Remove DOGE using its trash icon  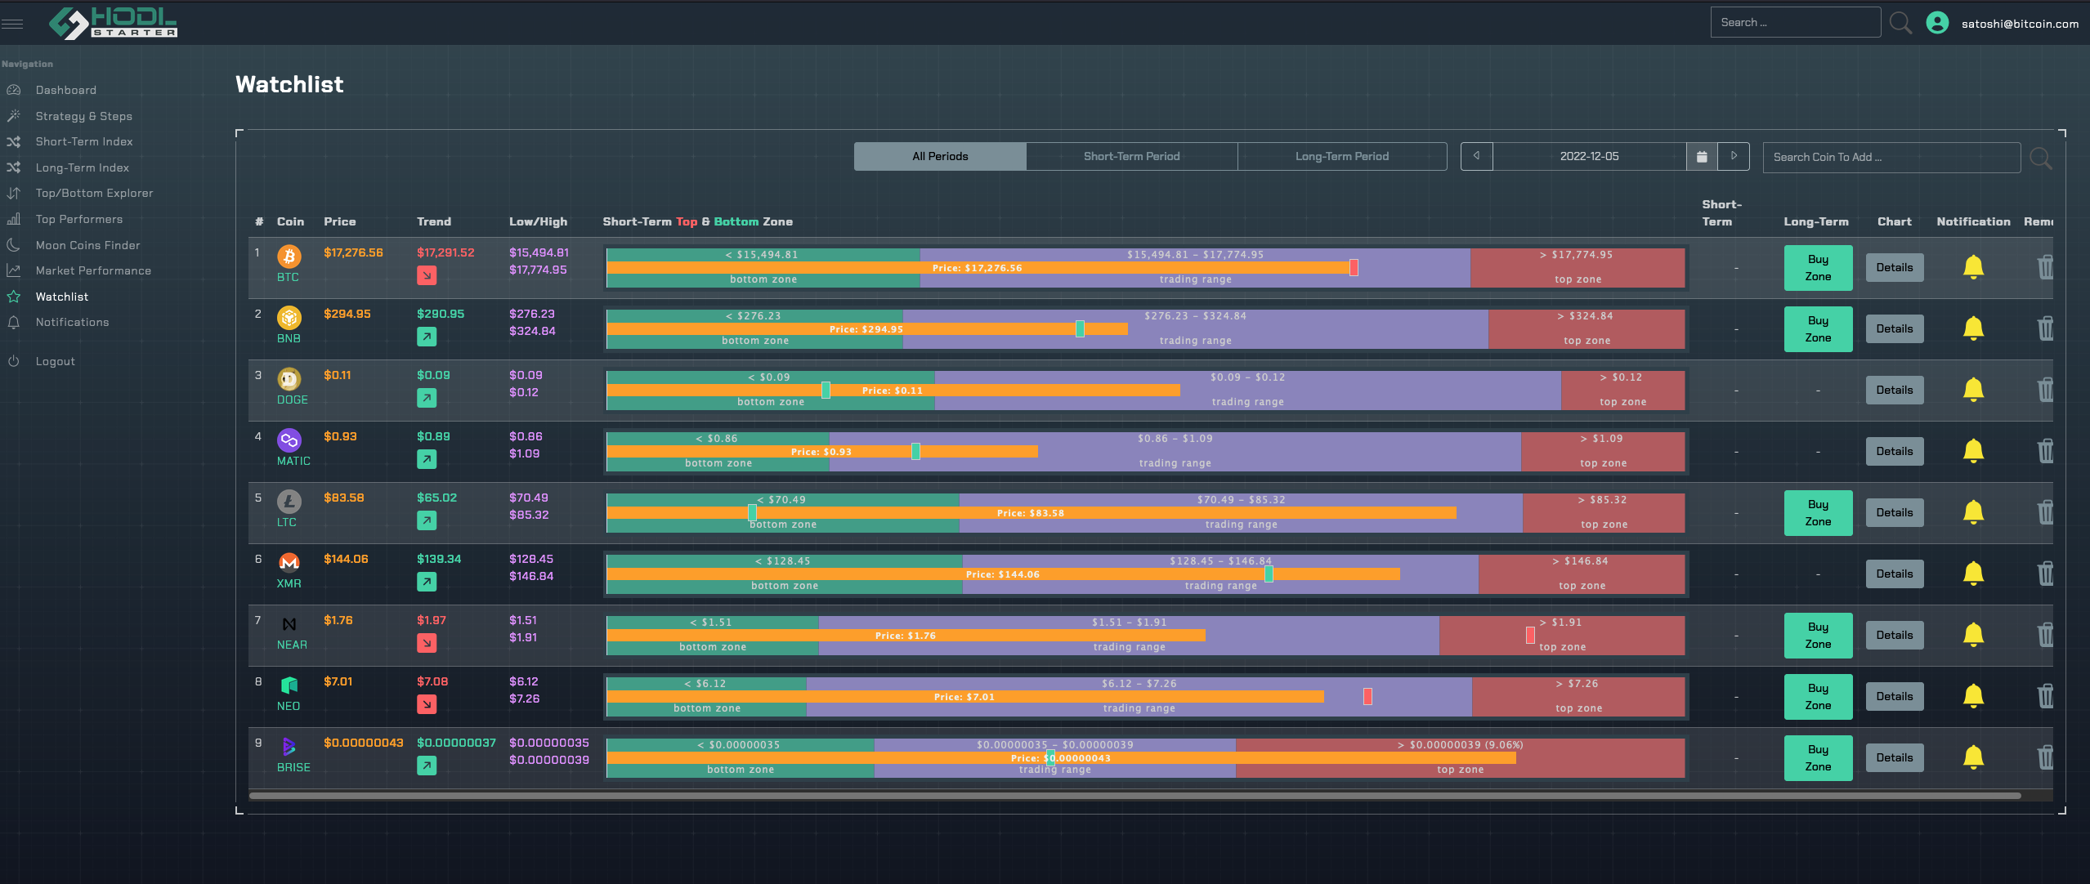(x=2045, y=390)
